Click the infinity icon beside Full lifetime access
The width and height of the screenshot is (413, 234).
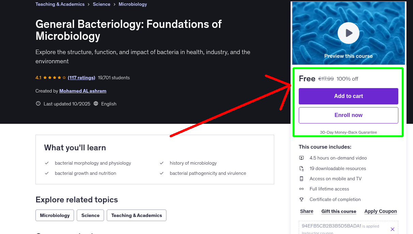tap(301, 189)
